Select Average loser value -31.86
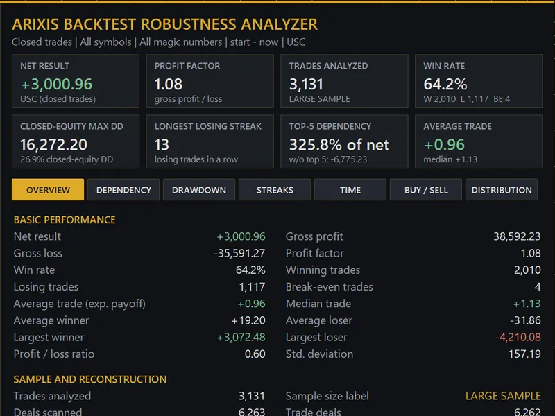 pyautogui.click(x=525, y=320)
